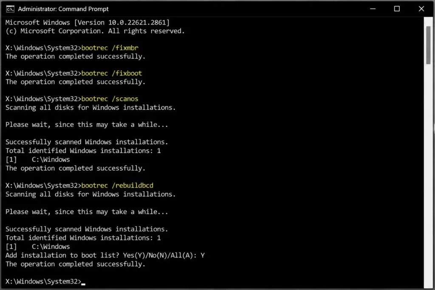Viewport: 435px width, 290px height.
Task: Click '[1] C:\Windows' under the rebuildbcd output
Action: [38, 247]
